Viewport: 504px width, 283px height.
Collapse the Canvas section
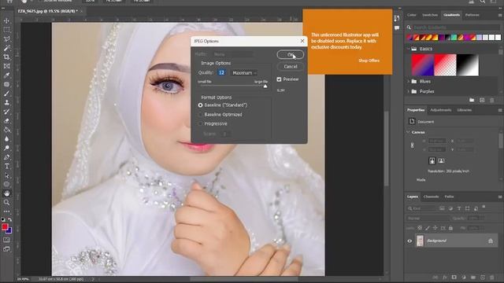click(x=408, y=132)
